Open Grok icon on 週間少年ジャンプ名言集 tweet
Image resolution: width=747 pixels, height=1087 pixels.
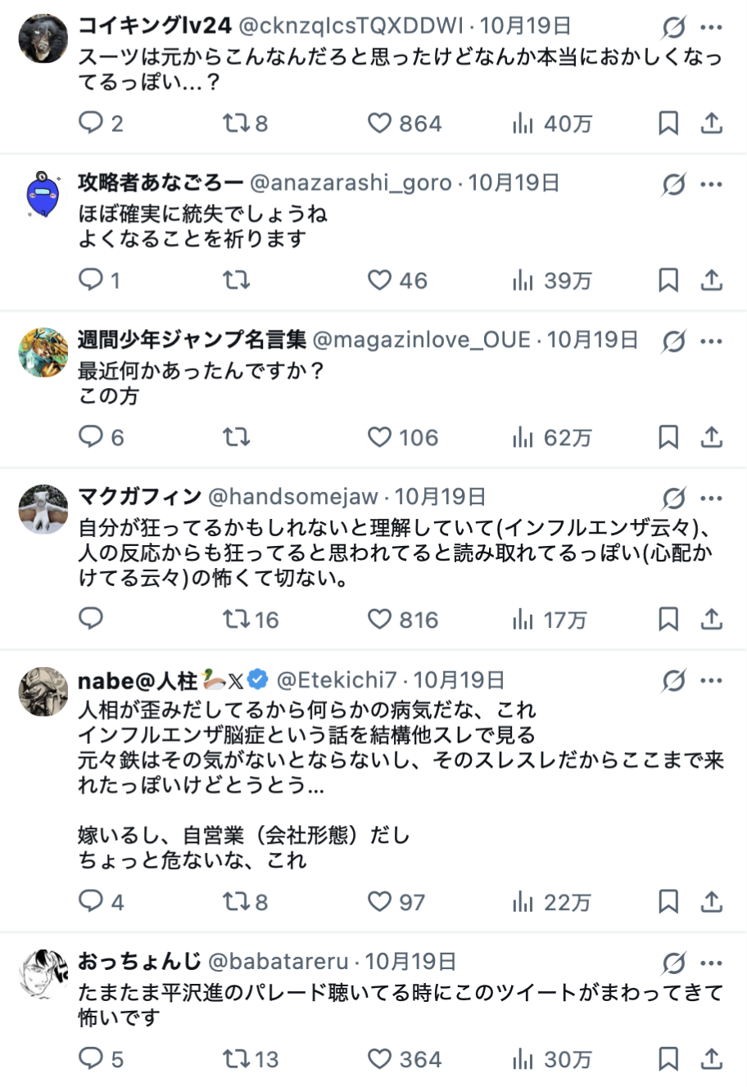point(673,341)
